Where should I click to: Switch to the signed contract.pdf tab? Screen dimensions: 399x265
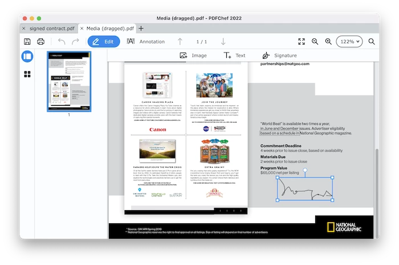(x=52, y=29)
